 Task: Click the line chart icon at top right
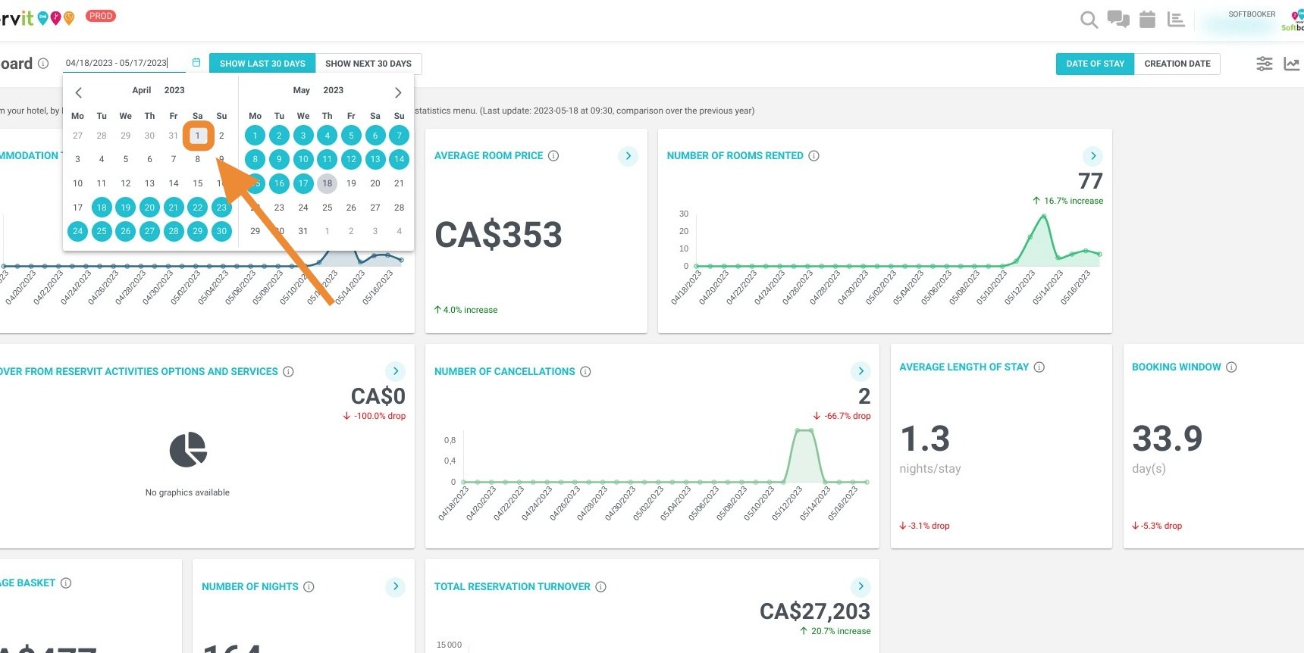tap(1292, 64)
